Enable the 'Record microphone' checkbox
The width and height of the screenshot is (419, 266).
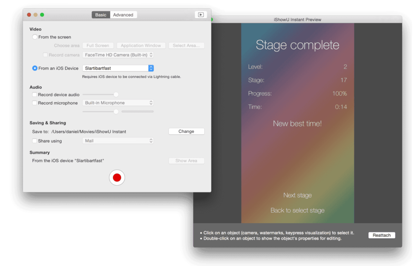coord(34,103)
